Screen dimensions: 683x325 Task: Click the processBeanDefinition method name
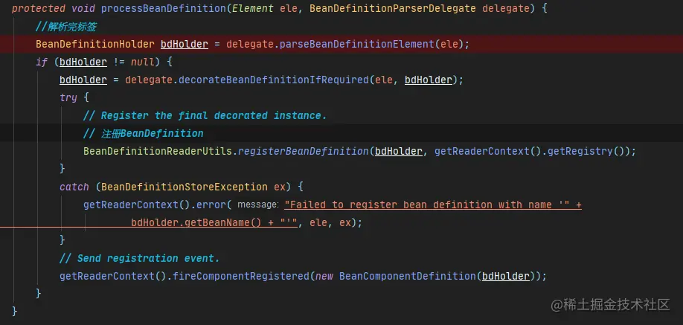(x=164, y=8)
